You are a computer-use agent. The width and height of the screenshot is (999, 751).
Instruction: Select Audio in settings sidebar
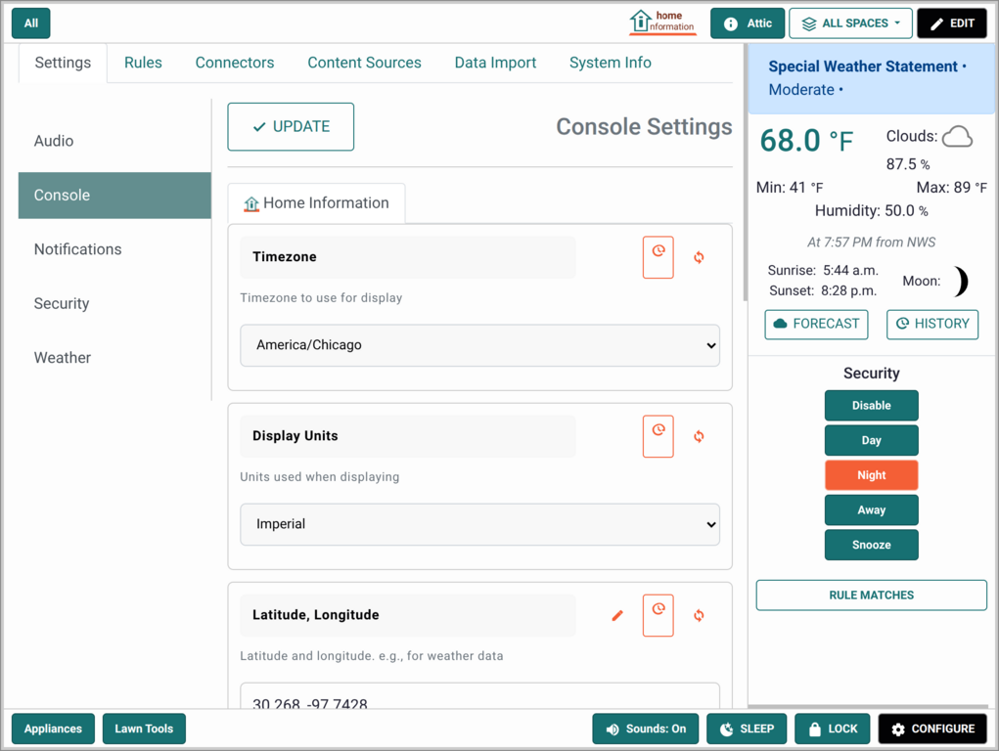pyautogui.click(x=114, y=141)
